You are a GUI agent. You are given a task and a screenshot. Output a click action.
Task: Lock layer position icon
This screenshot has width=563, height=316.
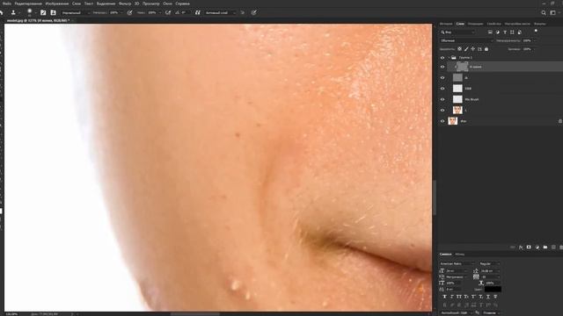pos(473,49)
